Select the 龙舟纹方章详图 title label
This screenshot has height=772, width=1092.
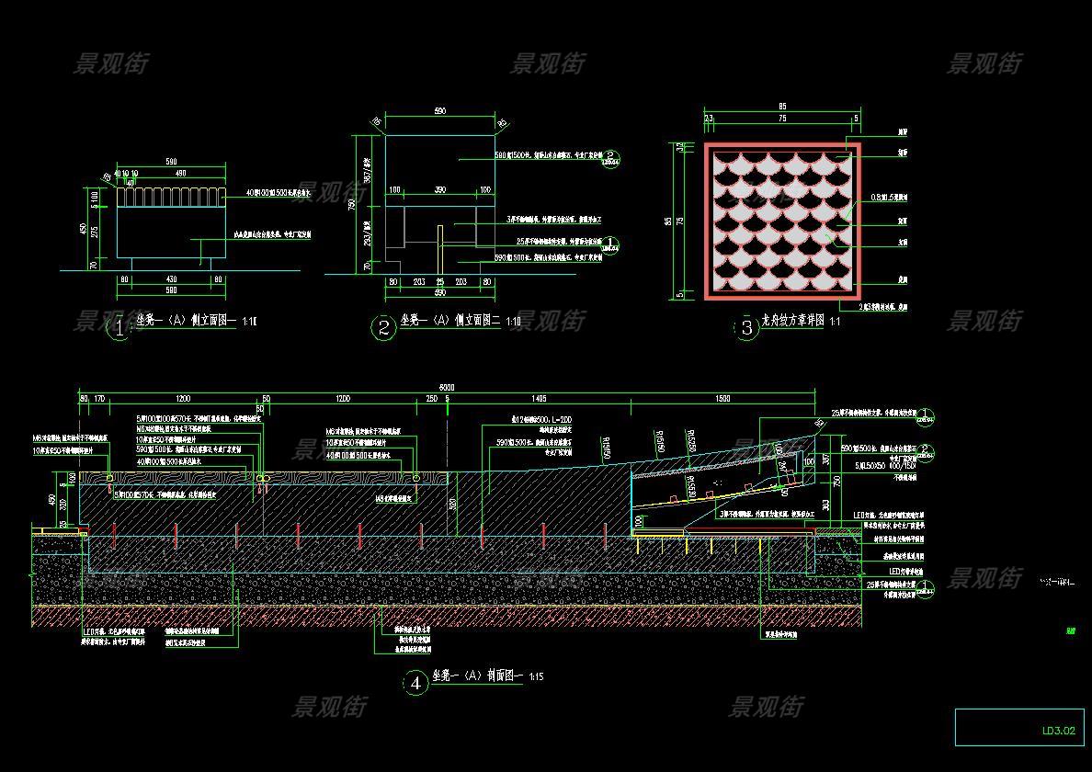pyautogui.click(x=794, y=322)
